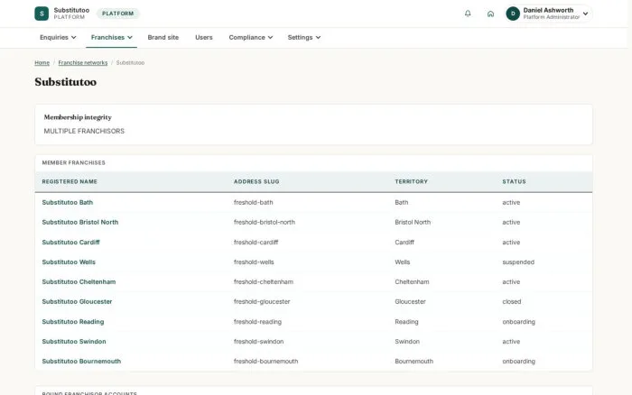Go to the Brand site tab
632x395 pixels.
click(163, 38)
